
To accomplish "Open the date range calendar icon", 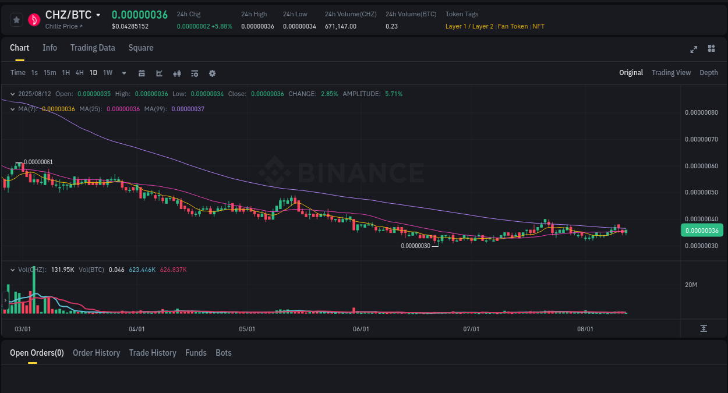I will click(x=142, y=73).
